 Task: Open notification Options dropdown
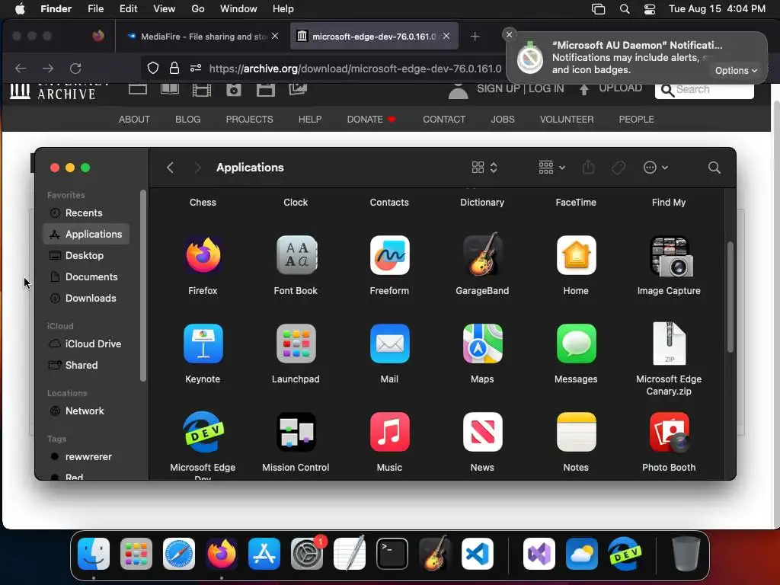coord(736,71)
